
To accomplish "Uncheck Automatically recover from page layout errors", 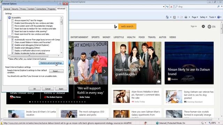I will tap(13, 40).
